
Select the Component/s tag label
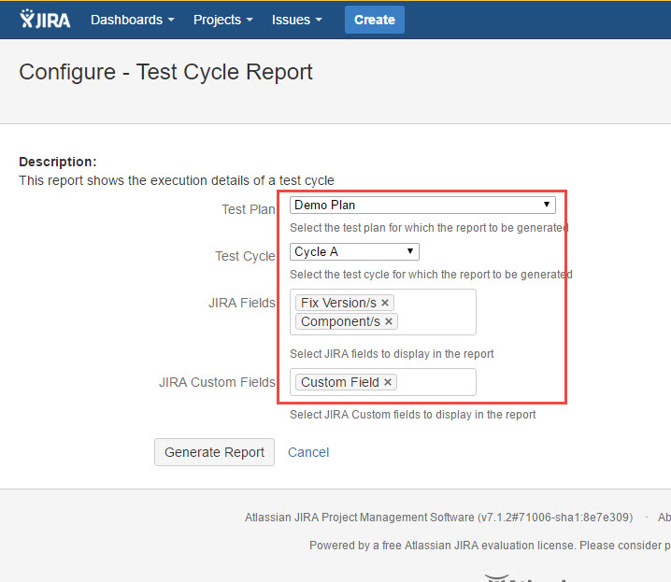click(340, 321)
